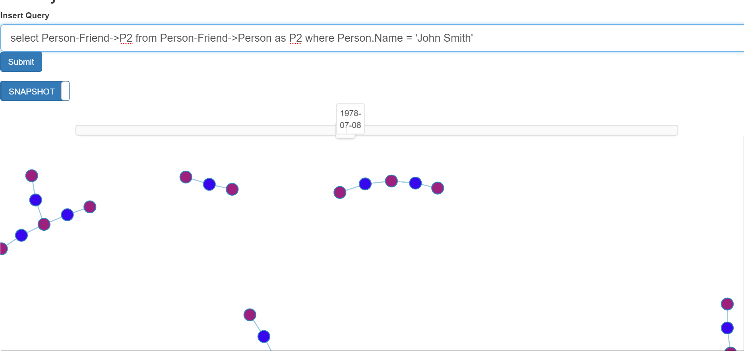Click the timeline slider handle under the date
744x351 pixels.
(345, 135)
